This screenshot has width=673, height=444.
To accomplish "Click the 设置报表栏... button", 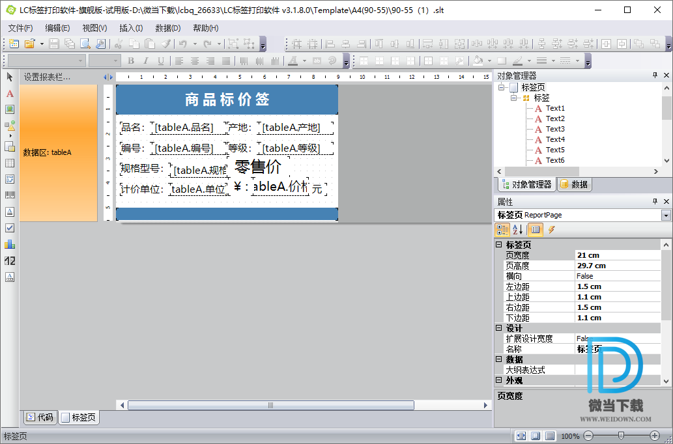I will (x=47, y=77).
